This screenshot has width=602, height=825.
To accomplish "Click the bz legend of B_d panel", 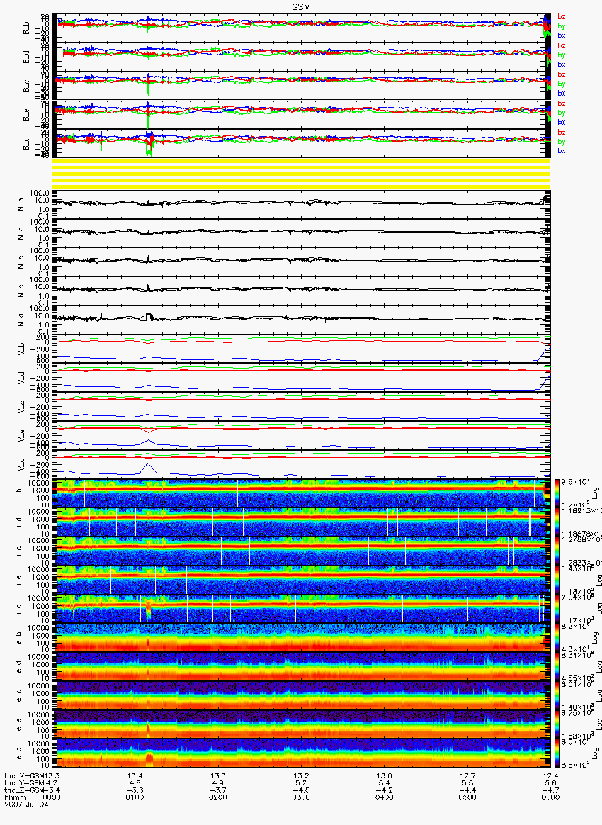I will [562, 46].
